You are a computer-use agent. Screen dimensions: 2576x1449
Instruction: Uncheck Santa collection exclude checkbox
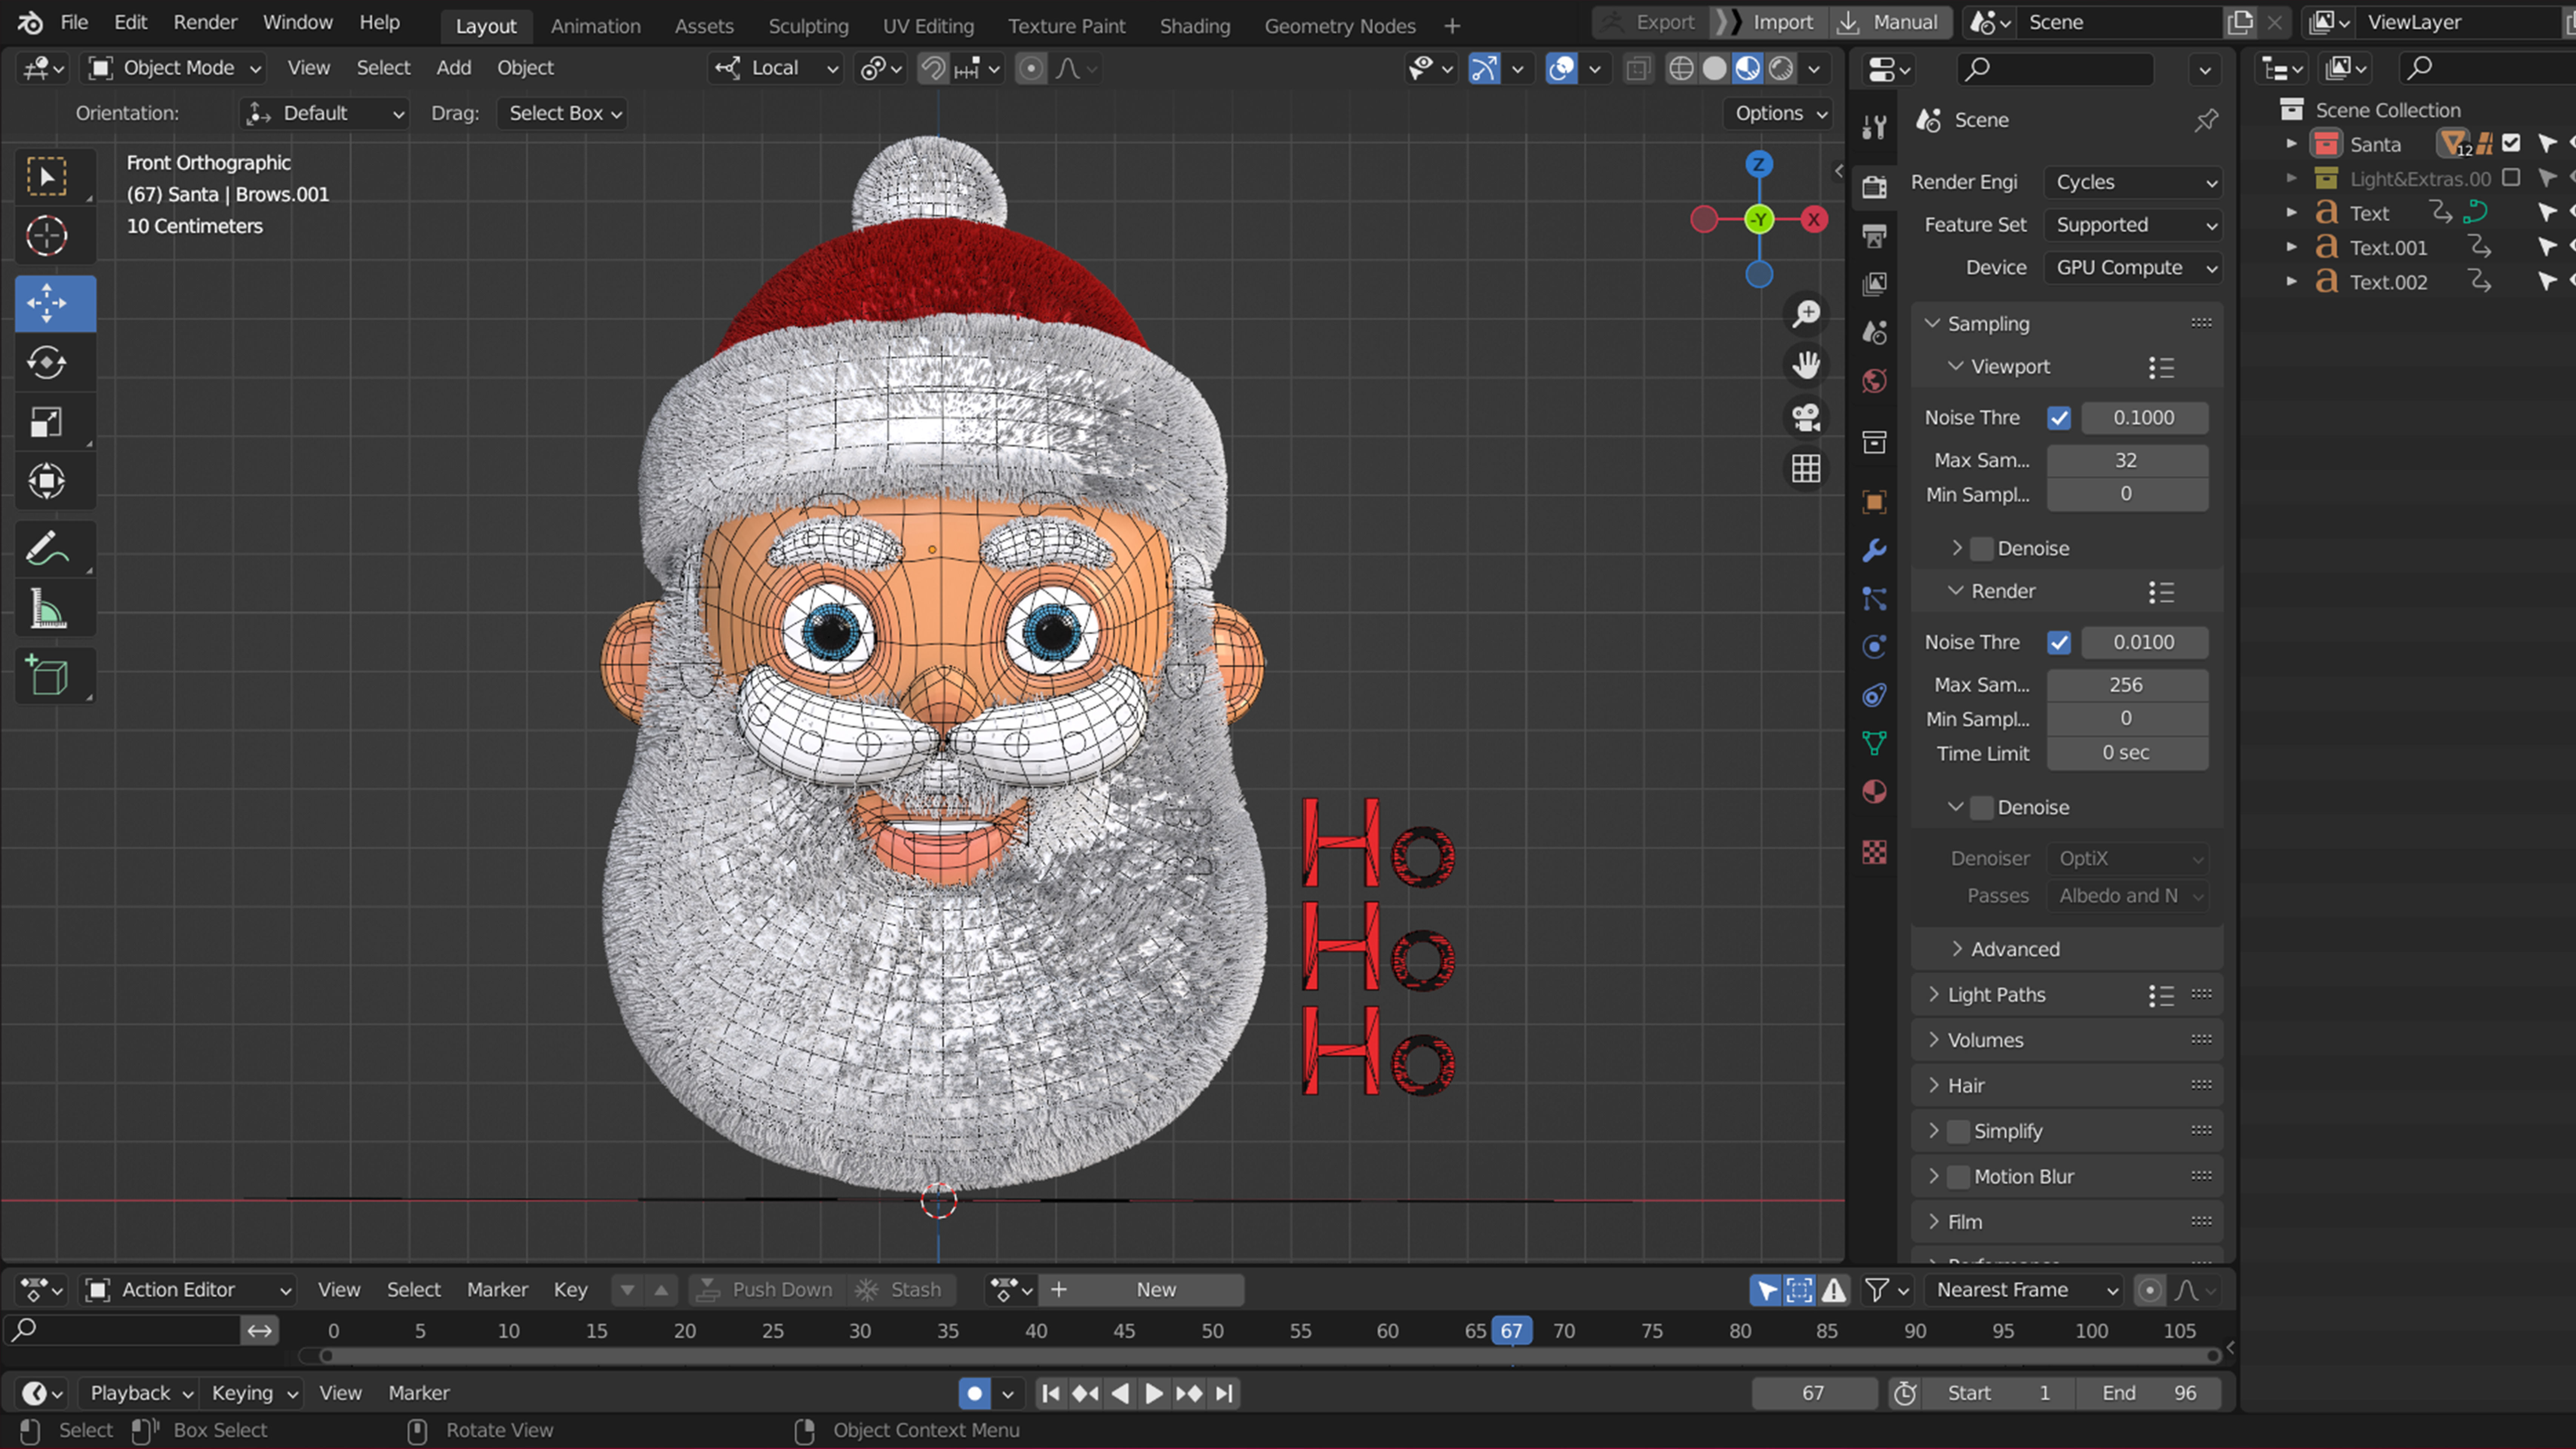[x=2511, y=144]
